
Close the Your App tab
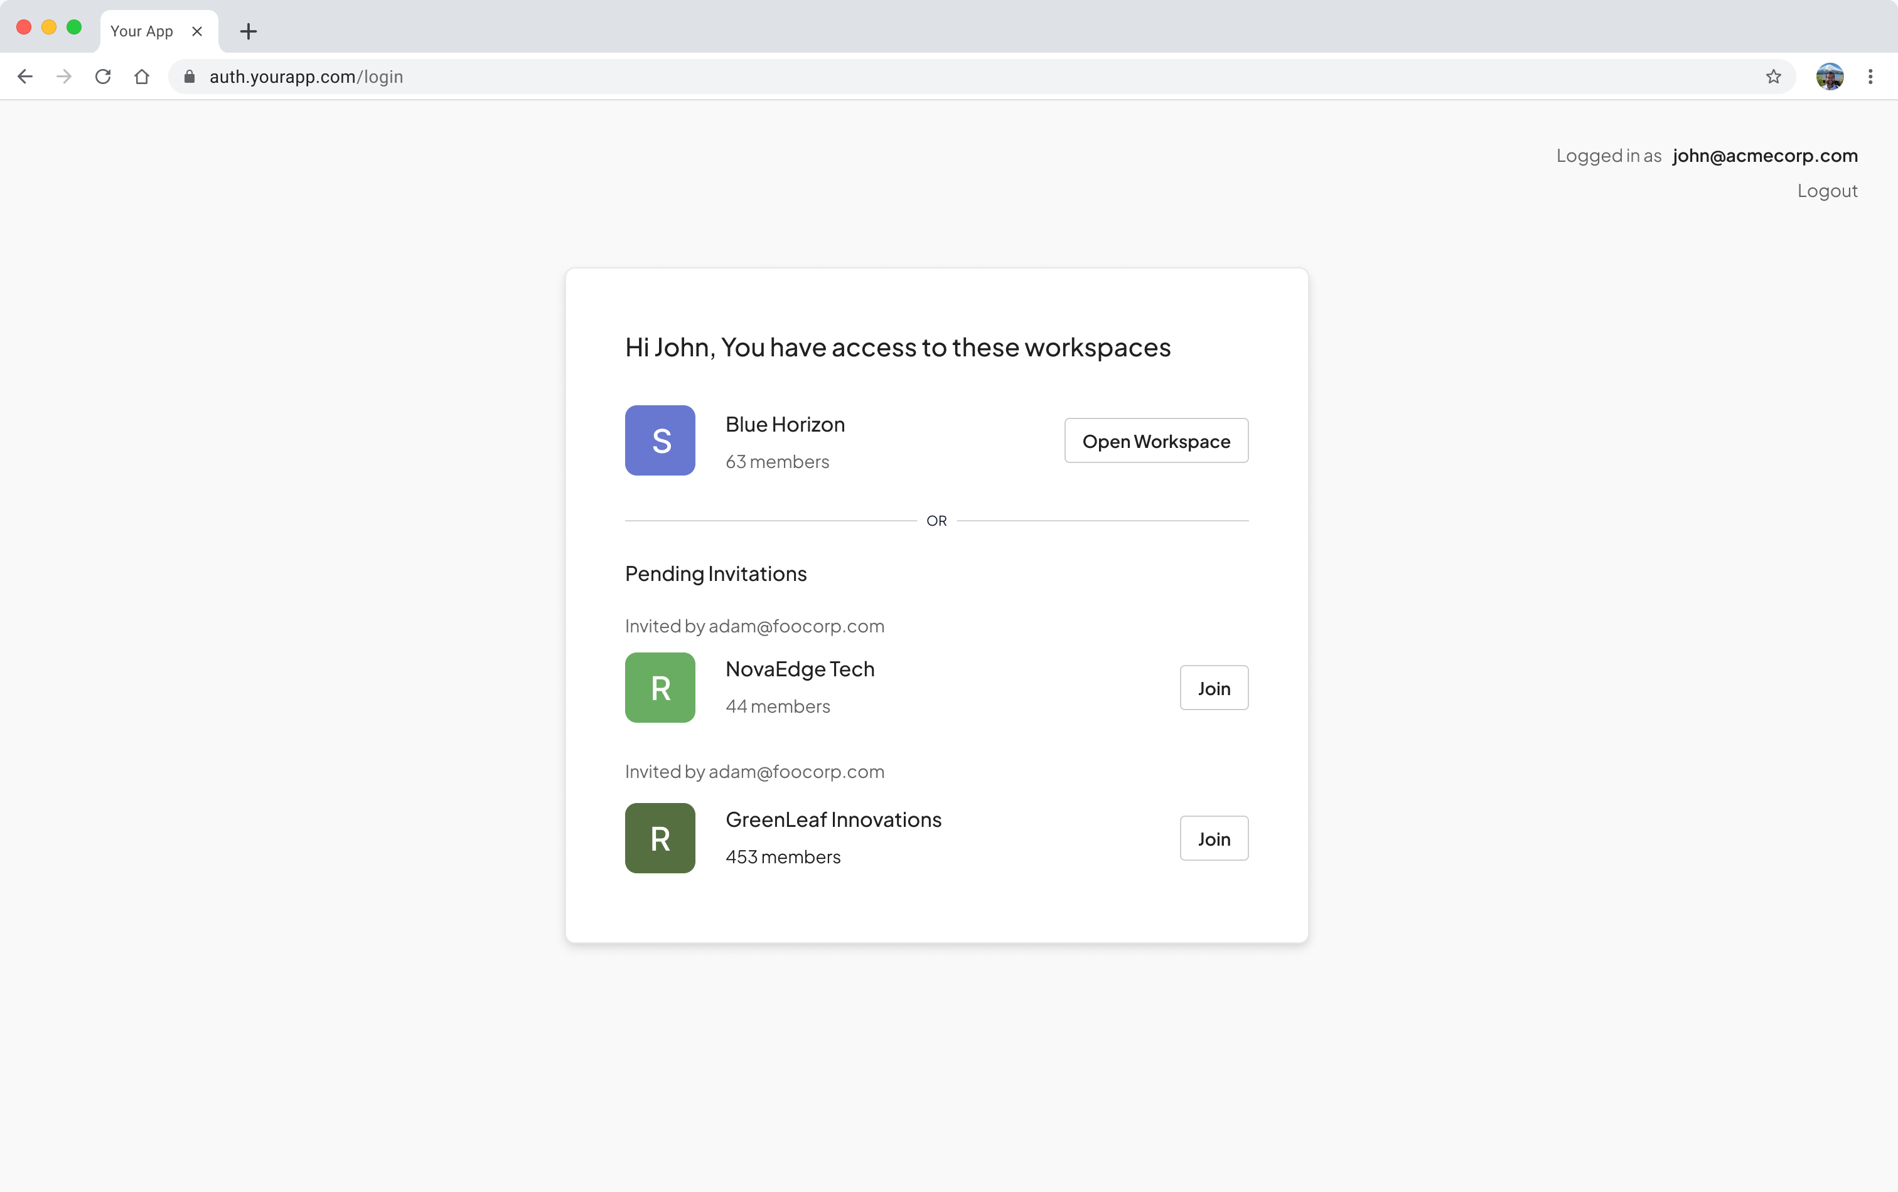point(197,31)
